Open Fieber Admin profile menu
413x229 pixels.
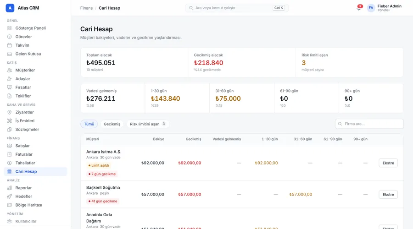tap(384, 8)
